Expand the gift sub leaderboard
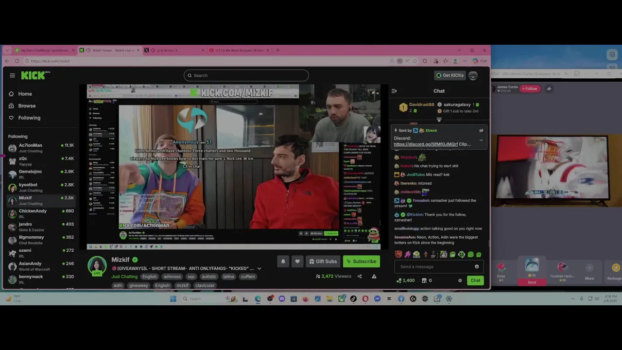This screenshot has height=350, width=622. tap(439, 120)
